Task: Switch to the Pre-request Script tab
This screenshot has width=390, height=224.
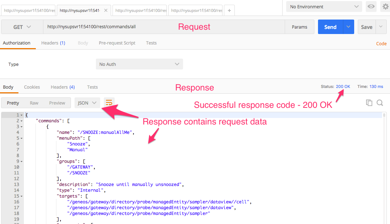Action: 117,43
